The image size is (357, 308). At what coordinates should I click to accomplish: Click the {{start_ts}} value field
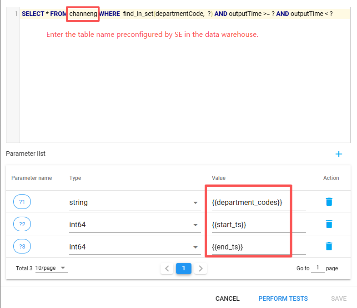[257, 224]
